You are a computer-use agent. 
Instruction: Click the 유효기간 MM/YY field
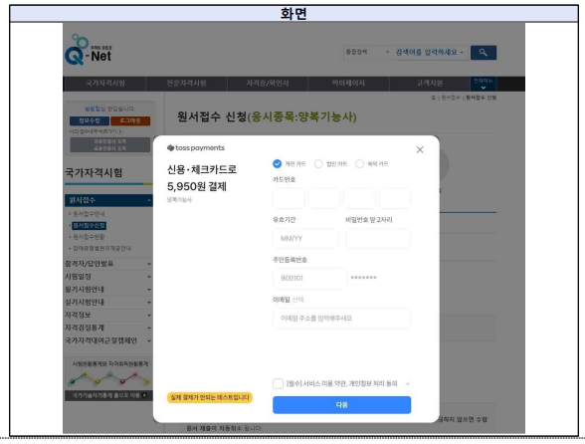(305, 238)
